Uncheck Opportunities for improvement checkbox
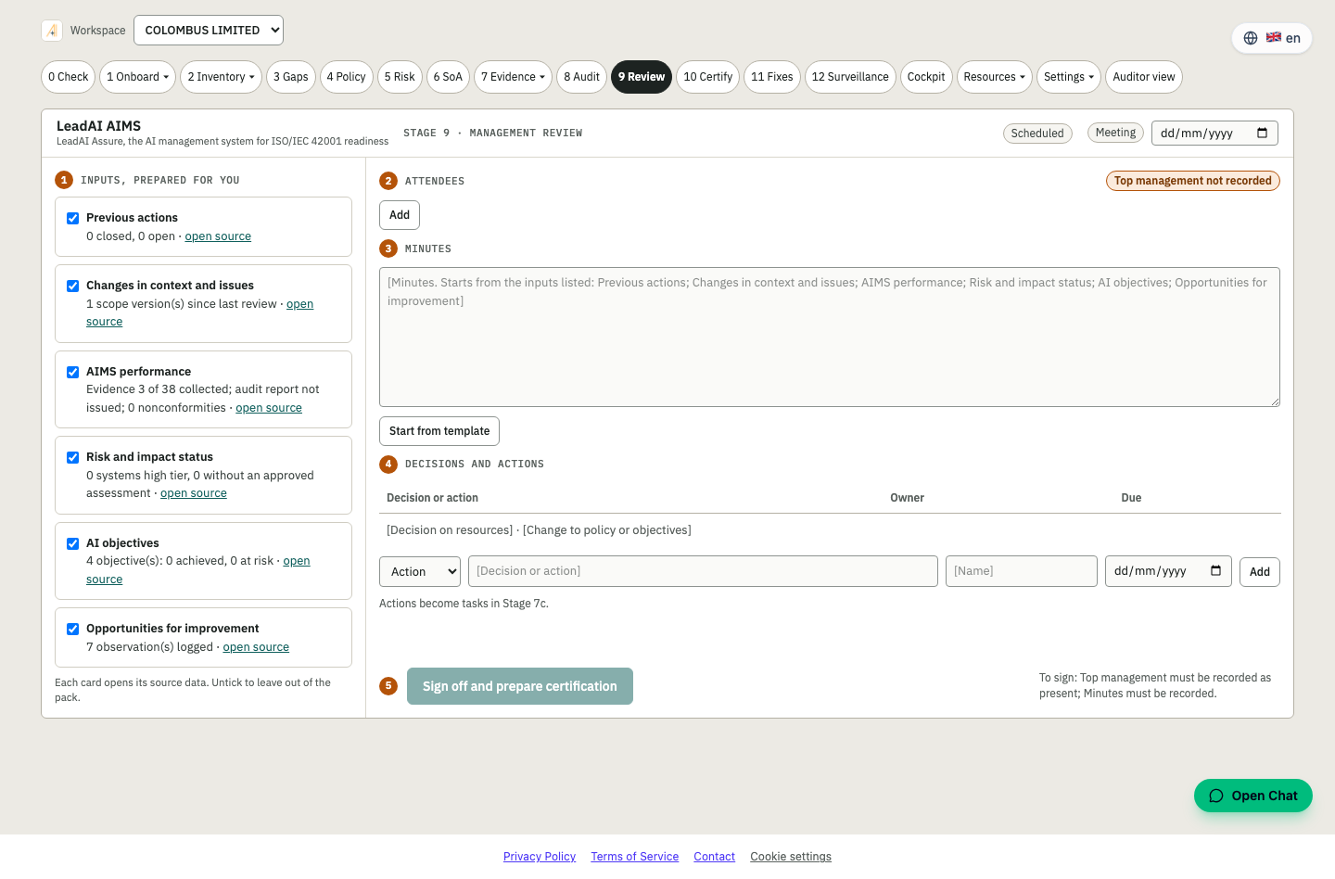1335x879 pixels. tap(72, 629)
